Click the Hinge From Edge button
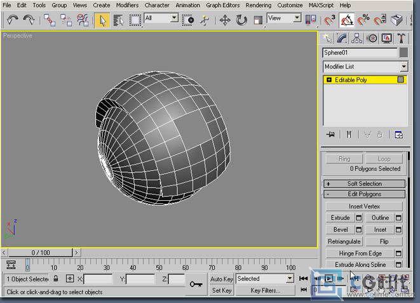 (x=360, y=253)
